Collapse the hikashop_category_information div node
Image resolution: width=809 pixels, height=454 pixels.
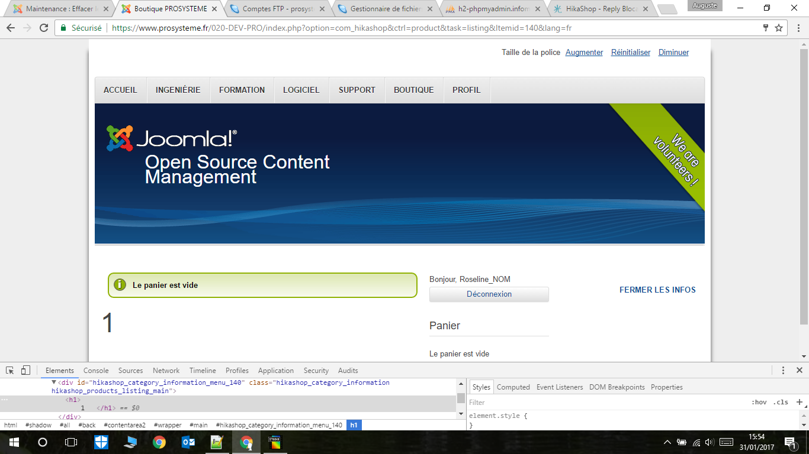[x=54, y=382]
